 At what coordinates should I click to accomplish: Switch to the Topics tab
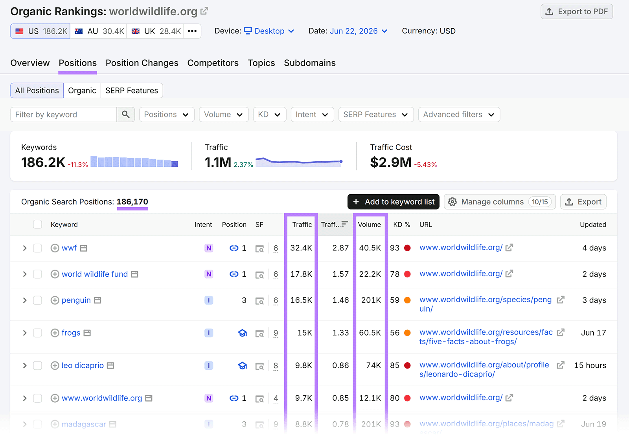point(261,63)
